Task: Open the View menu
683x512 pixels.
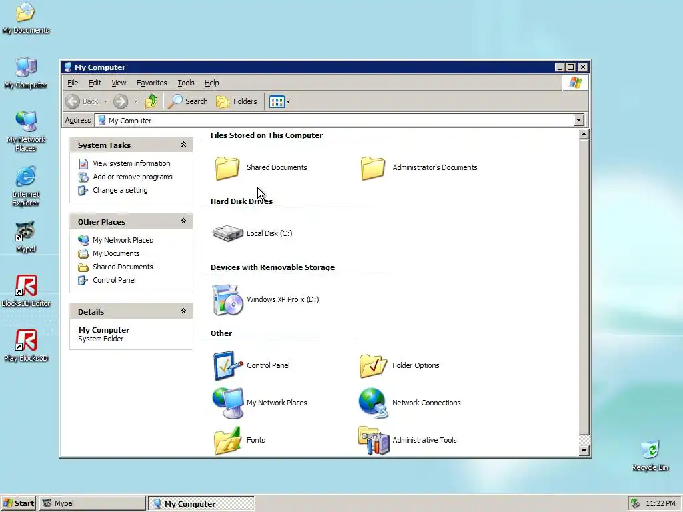Action: click(x=119, y=83)
